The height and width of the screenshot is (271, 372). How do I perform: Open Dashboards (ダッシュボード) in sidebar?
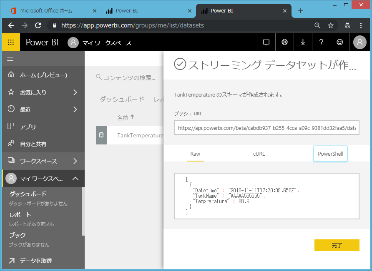pyautogui.click(x=28, y=194)
